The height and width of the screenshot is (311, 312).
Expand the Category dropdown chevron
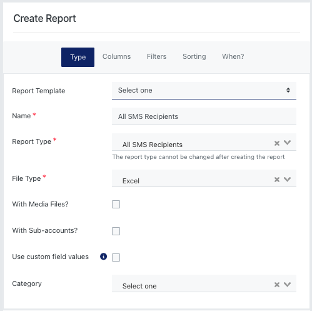pos(287,284)
